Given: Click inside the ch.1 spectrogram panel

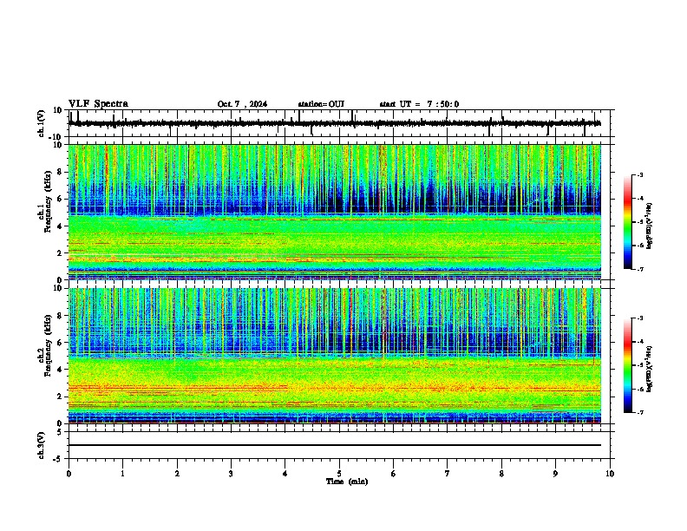Looking at the screenshot, I should pyautogui.click(x=335, y=212).
